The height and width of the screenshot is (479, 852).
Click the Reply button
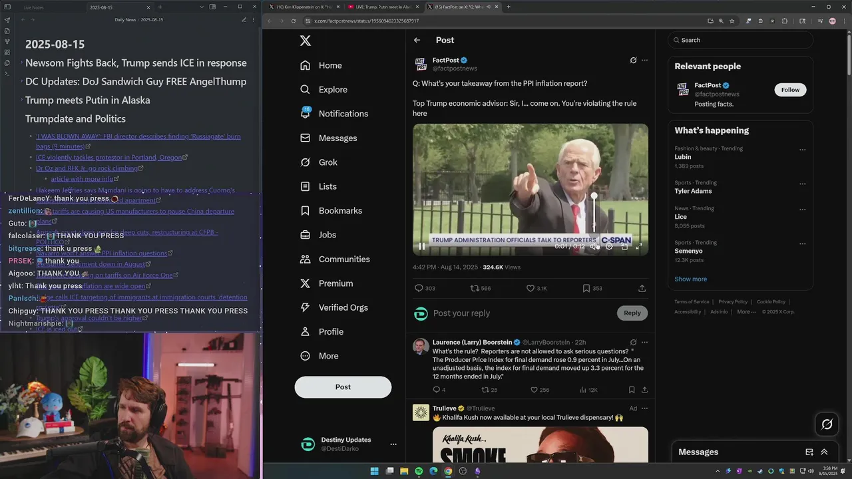[632, 313]
